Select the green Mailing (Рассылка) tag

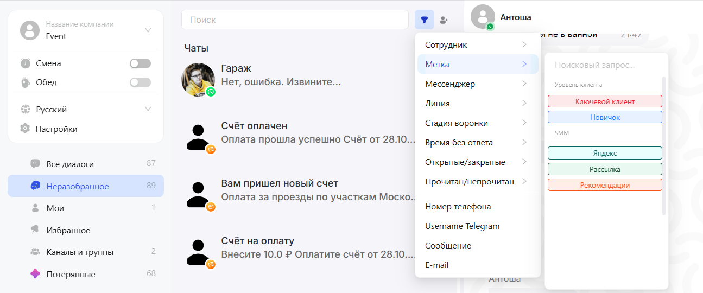point(605,169)
